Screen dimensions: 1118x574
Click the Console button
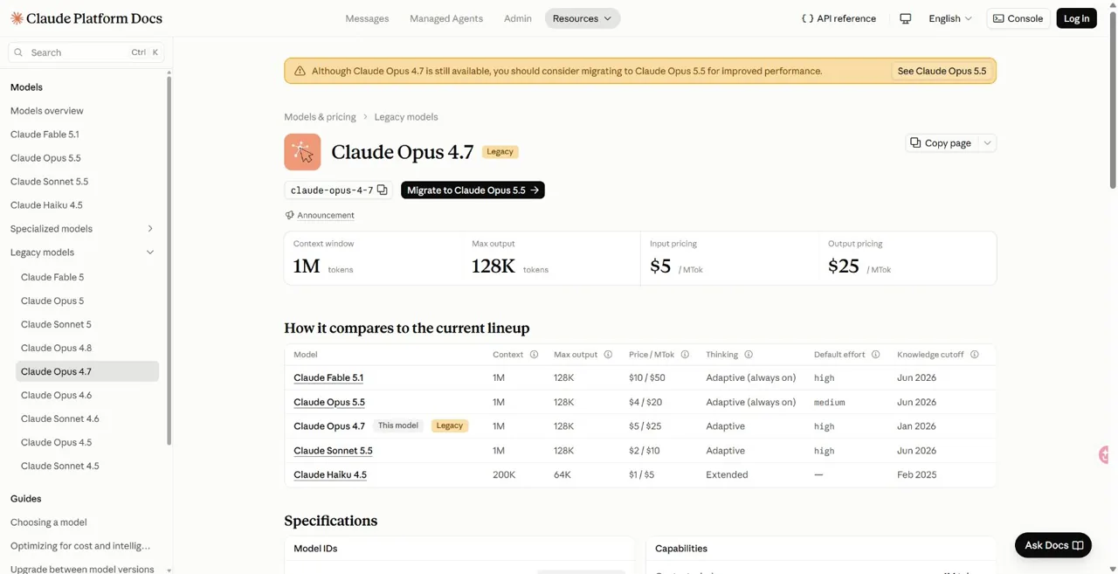click(1018, 18)
